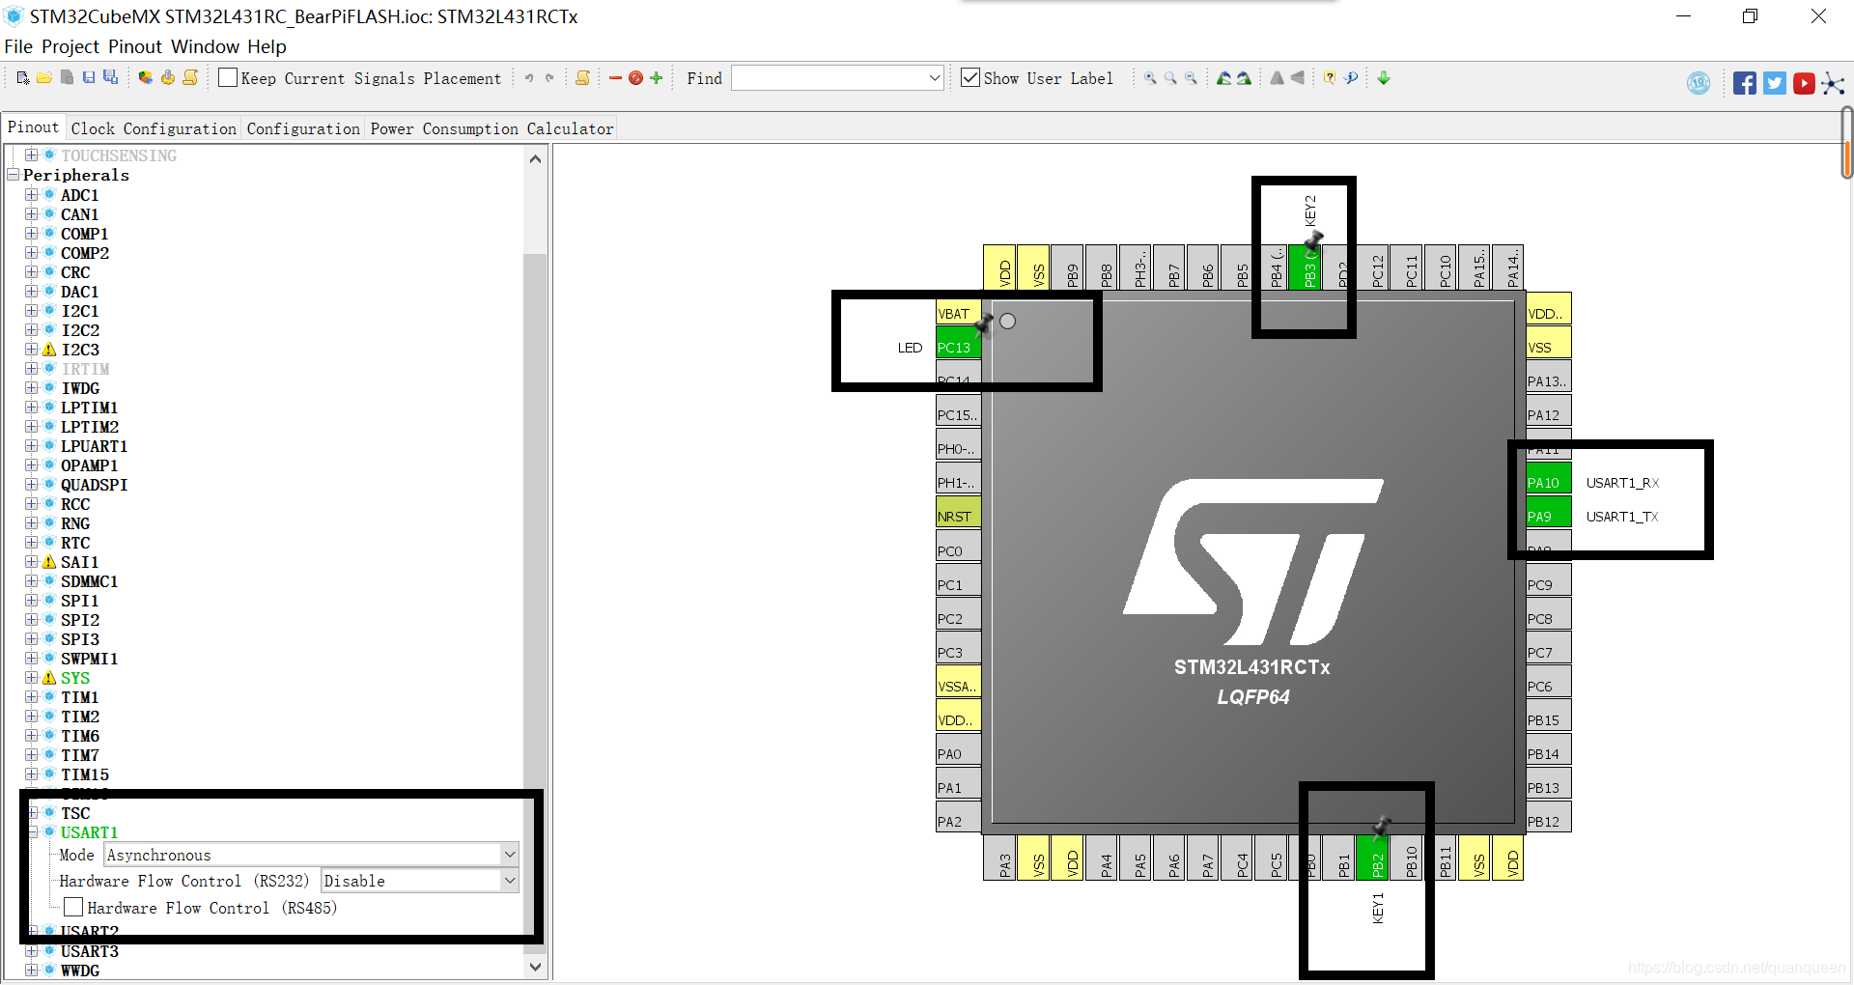
Task: Open the Help menu
Action: click(x=267, y=46)
